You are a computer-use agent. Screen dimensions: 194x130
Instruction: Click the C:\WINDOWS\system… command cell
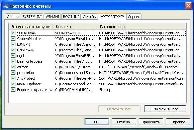(75, 67)
